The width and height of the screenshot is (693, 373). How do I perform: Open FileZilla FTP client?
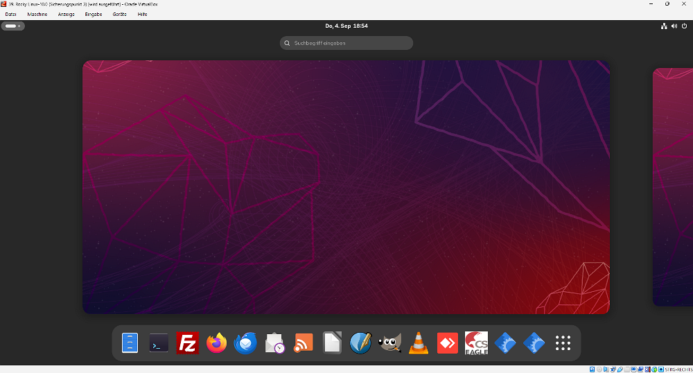(x=188, y=343)
